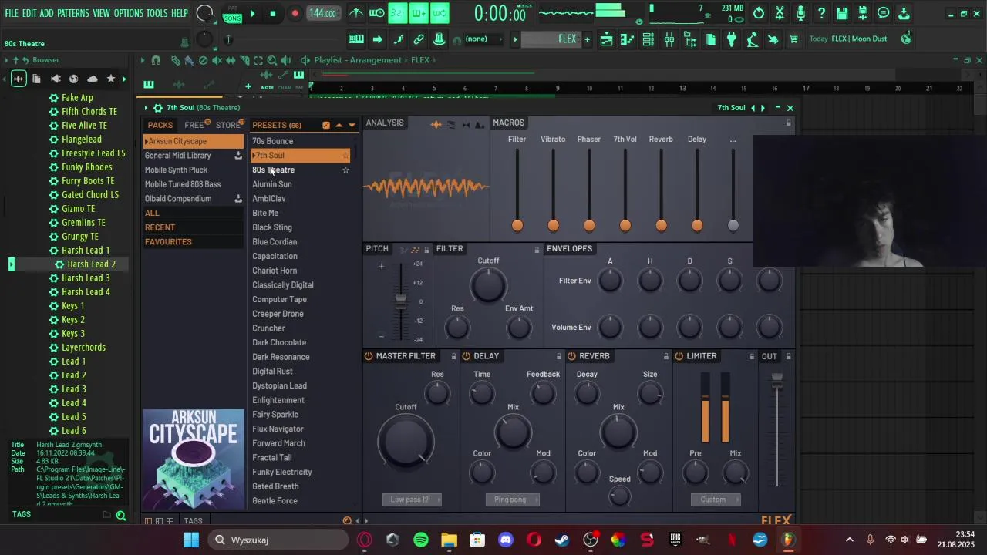Open the Plugin picker plug icon

[731, 39]
